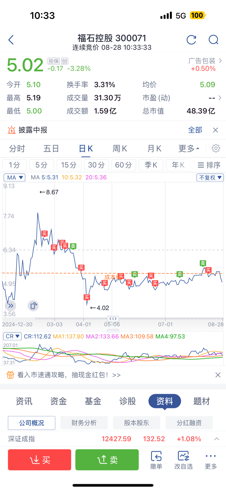The width and height of the screenshot is (226, 491).
Task: Tap the double-arrow expand chart icon
Action: pyautogui.click(x=11, y=306)
